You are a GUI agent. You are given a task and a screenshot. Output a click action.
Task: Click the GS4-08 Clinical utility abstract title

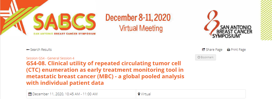coord(105,73)
